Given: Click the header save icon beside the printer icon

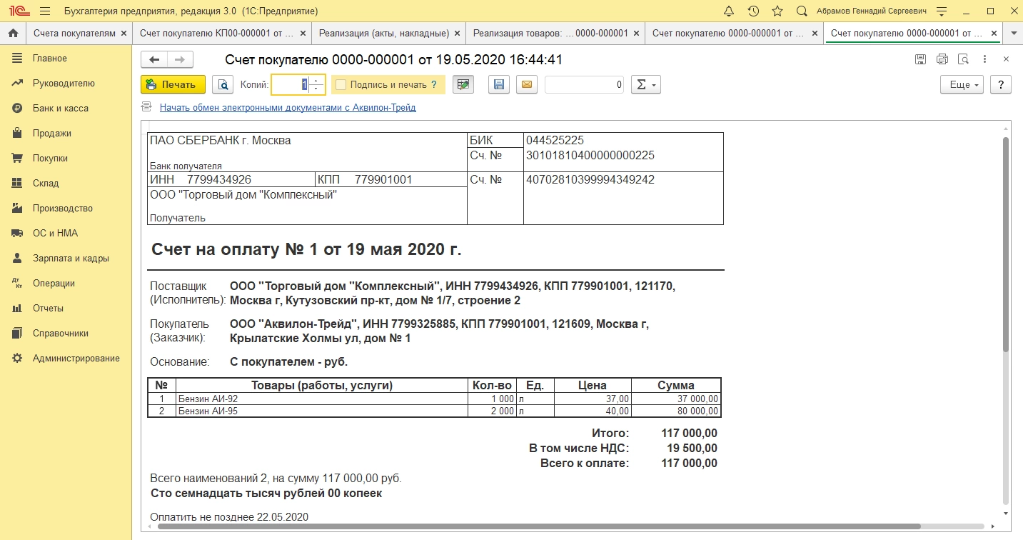Looking at the screenshot, I should tap(921, 59).
